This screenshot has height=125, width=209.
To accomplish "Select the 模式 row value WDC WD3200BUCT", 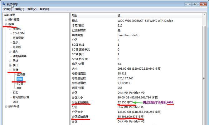I will pos(145,21).
